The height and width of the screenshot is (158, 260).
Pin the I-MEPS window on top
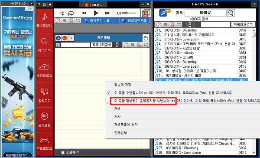point(50,5)
